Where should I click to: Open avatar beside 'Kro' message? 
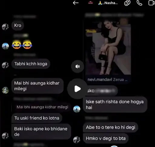(x=5, y=27)
